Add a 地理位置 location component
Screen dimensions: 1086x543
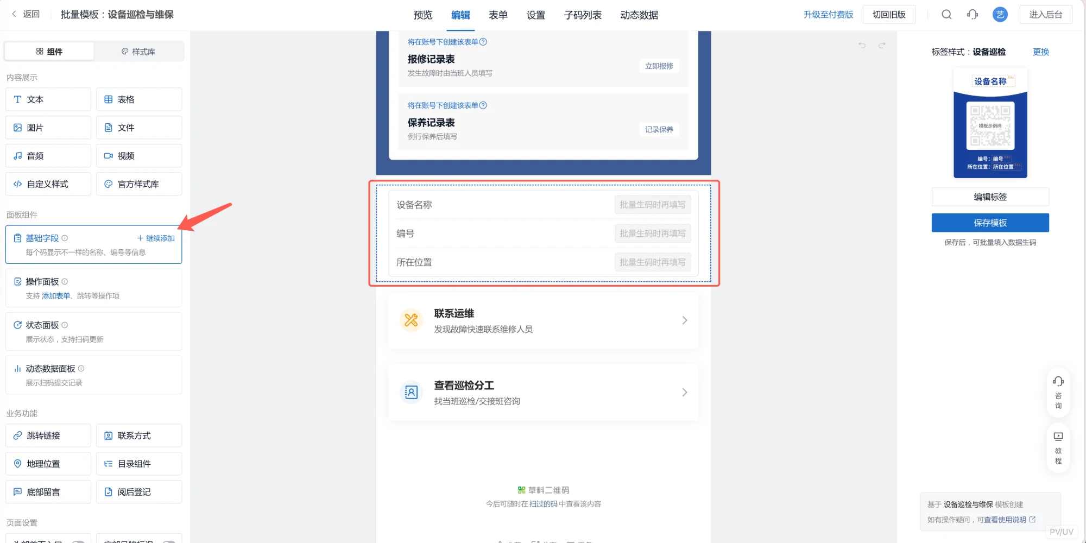coord(48,464)
